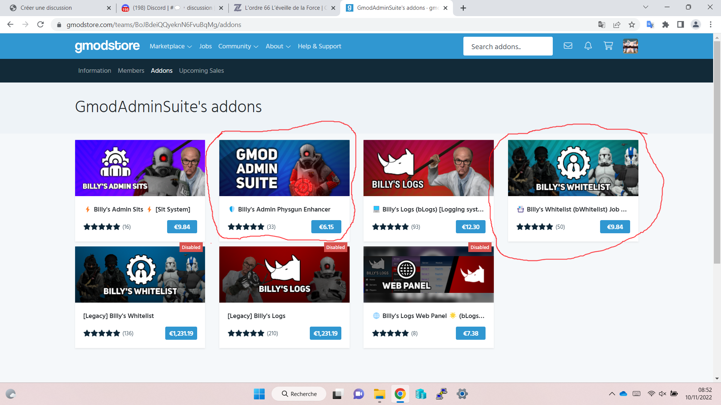The image size is (721, 405).
Task: Select the Addons tab
Action: pyautogui.click(x=162, y=70)
